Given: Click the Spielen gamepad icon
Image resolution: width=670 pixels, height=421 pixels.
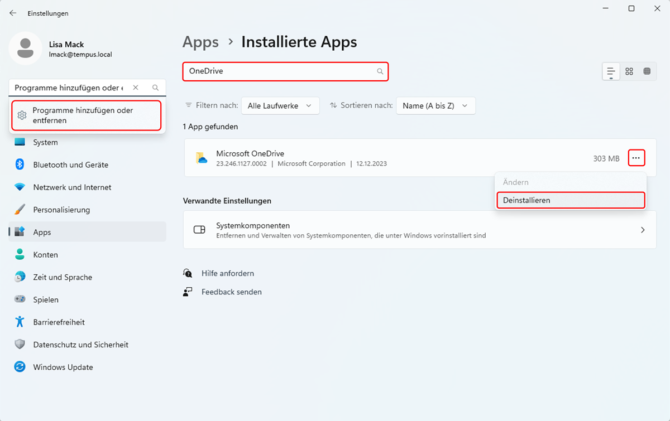Looking at the screenshot, I should [20, 299].
